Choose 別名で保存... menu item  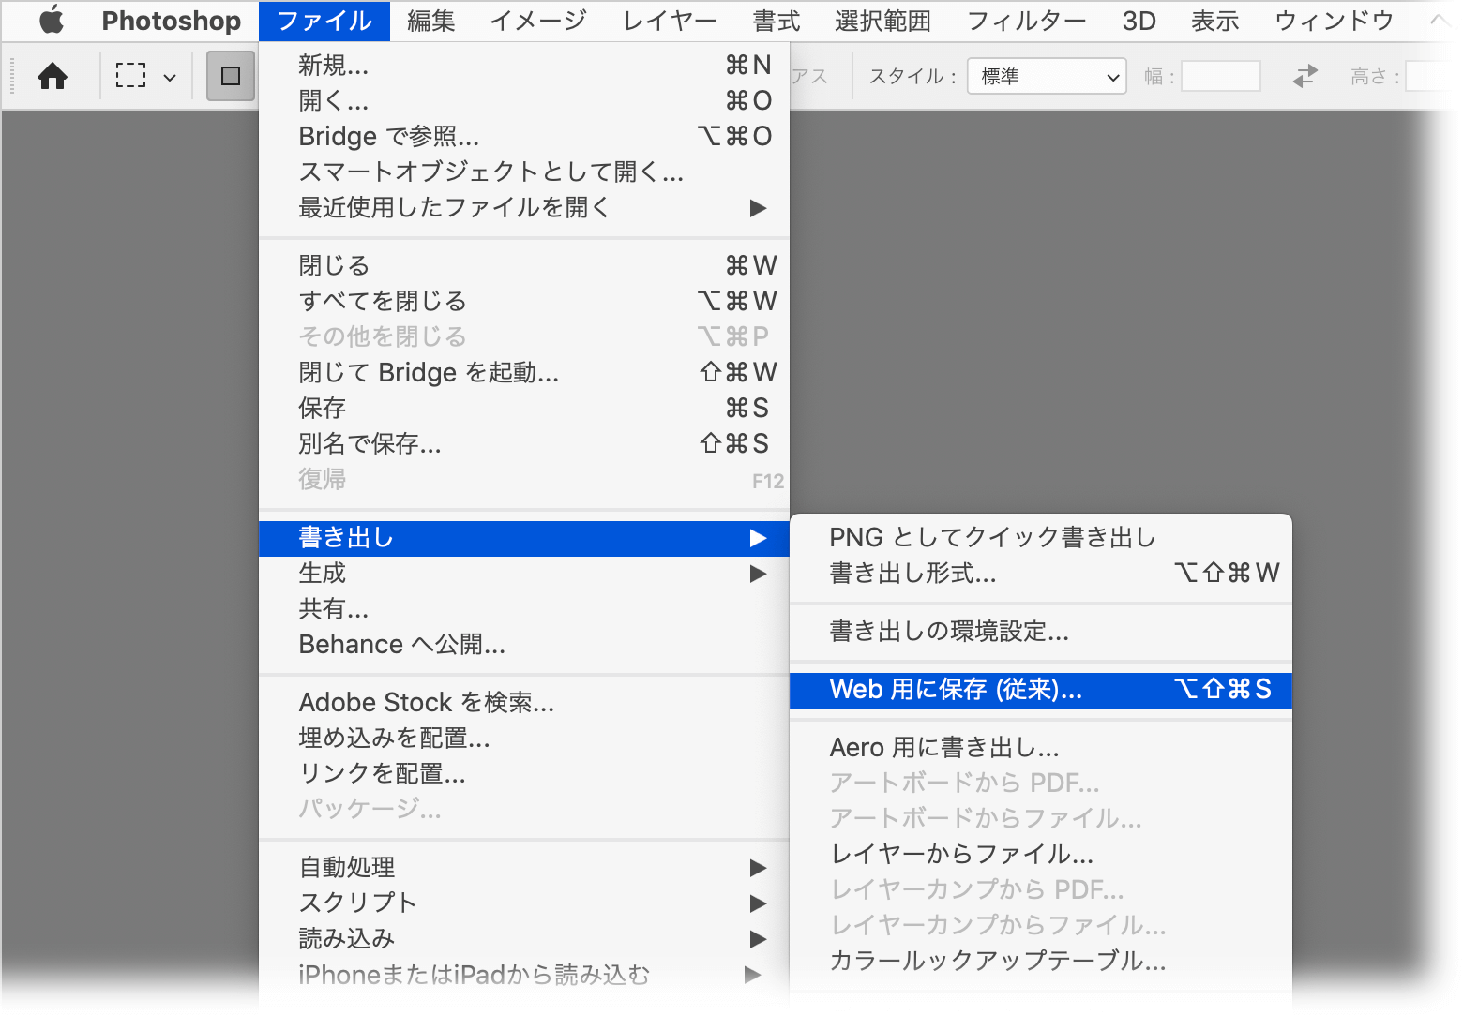(x=524, y=443)
